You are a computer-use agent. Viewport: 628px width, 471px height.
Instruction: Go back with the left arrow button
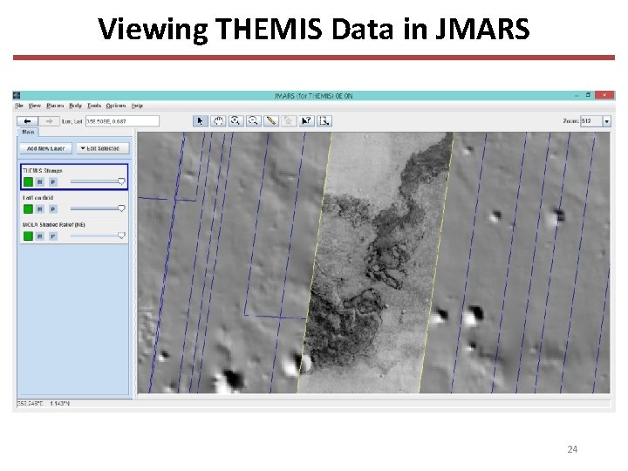coord(27,121)
